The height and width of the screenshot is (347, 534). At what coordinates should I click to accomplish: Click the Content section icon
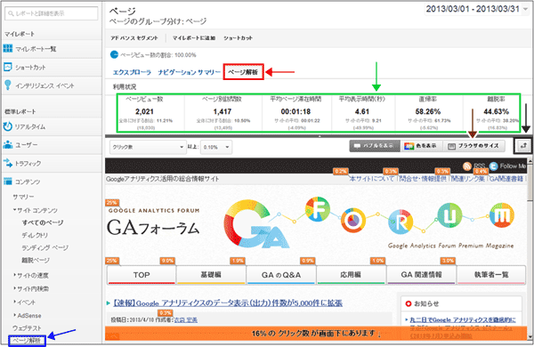[7, 182]
